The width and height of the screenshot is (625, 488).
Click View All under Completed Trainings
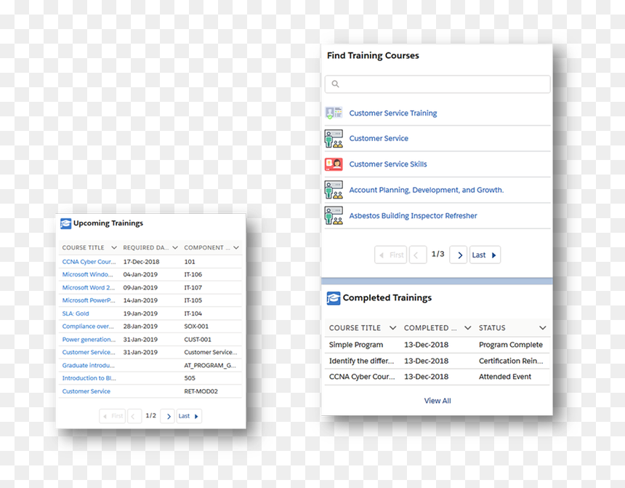[x=437, y=401]
